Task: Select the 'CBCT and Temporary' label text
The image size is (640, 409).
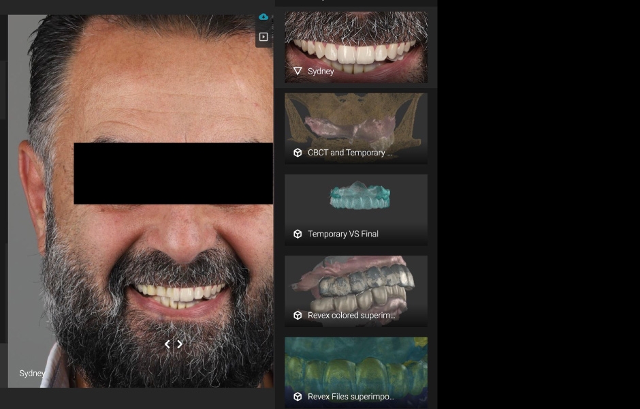Action: coord(350,153)
